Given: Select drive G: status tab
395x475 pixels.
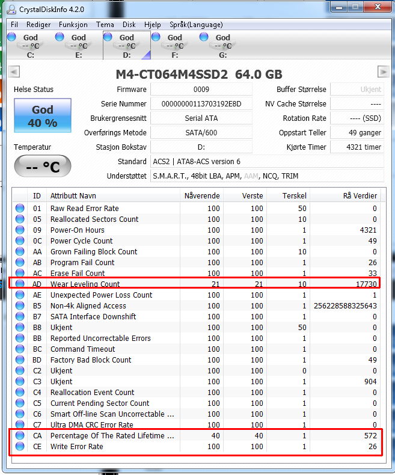Looking at the screenshot, I should point(222,46).
